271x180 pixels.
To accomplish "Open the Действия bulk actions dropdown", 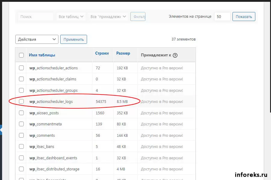I will pyautogui.click(x=37, y=39).
